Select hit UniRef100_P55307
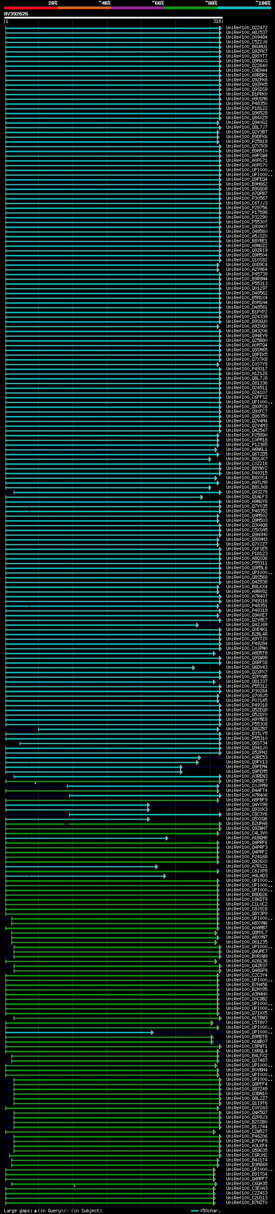The height and width of the screenshot is (1214, 275). [x=246, y=222]
